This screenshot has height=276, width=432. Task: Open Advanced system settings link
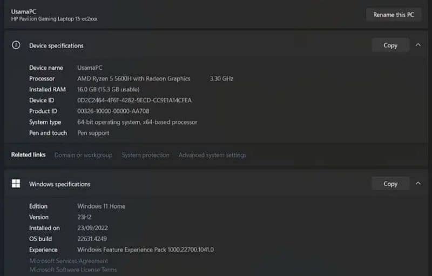pyautogui.click(x=212, y=155)
